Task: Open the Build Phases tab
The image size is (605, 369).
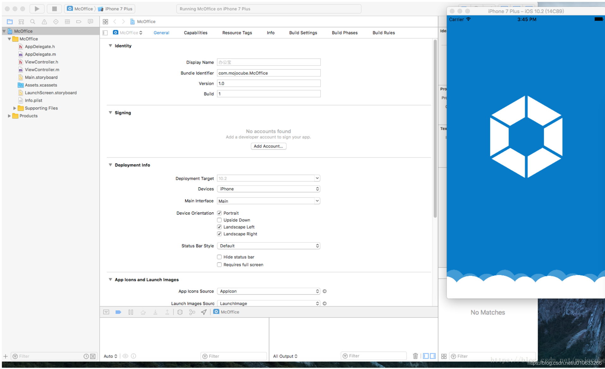Action: click(x=345, y=33)
